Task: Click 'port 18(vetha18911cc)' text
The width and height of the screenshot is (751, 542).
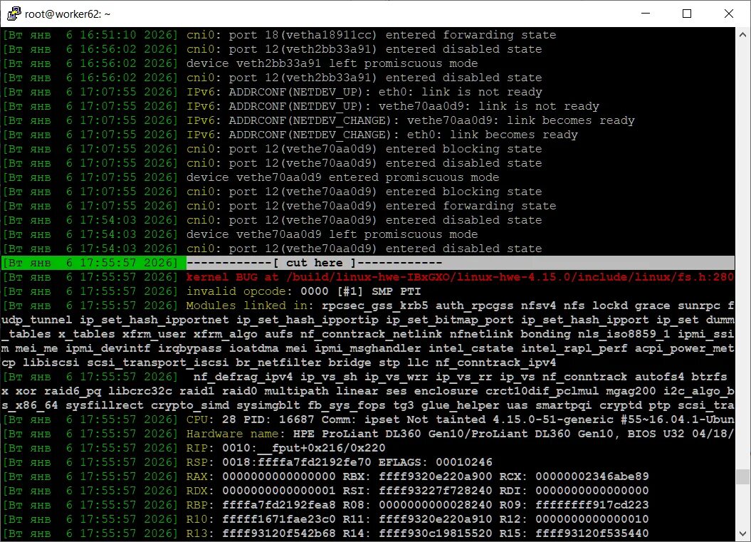Action: pyautogui.click(x=303, y=35)
